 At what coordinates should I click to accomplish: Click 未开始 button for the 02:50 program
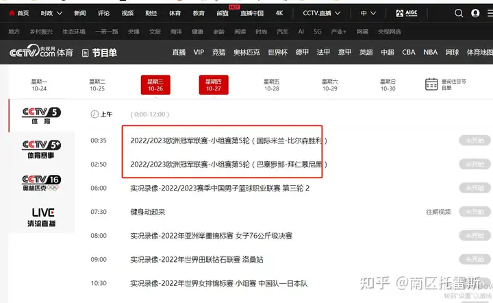pyautogui.click(x=475, y=165)
